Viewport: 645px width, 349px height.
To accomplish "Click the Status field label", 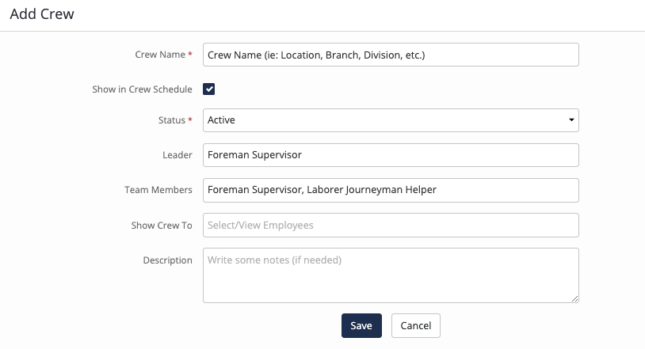I will coord(171,120).
